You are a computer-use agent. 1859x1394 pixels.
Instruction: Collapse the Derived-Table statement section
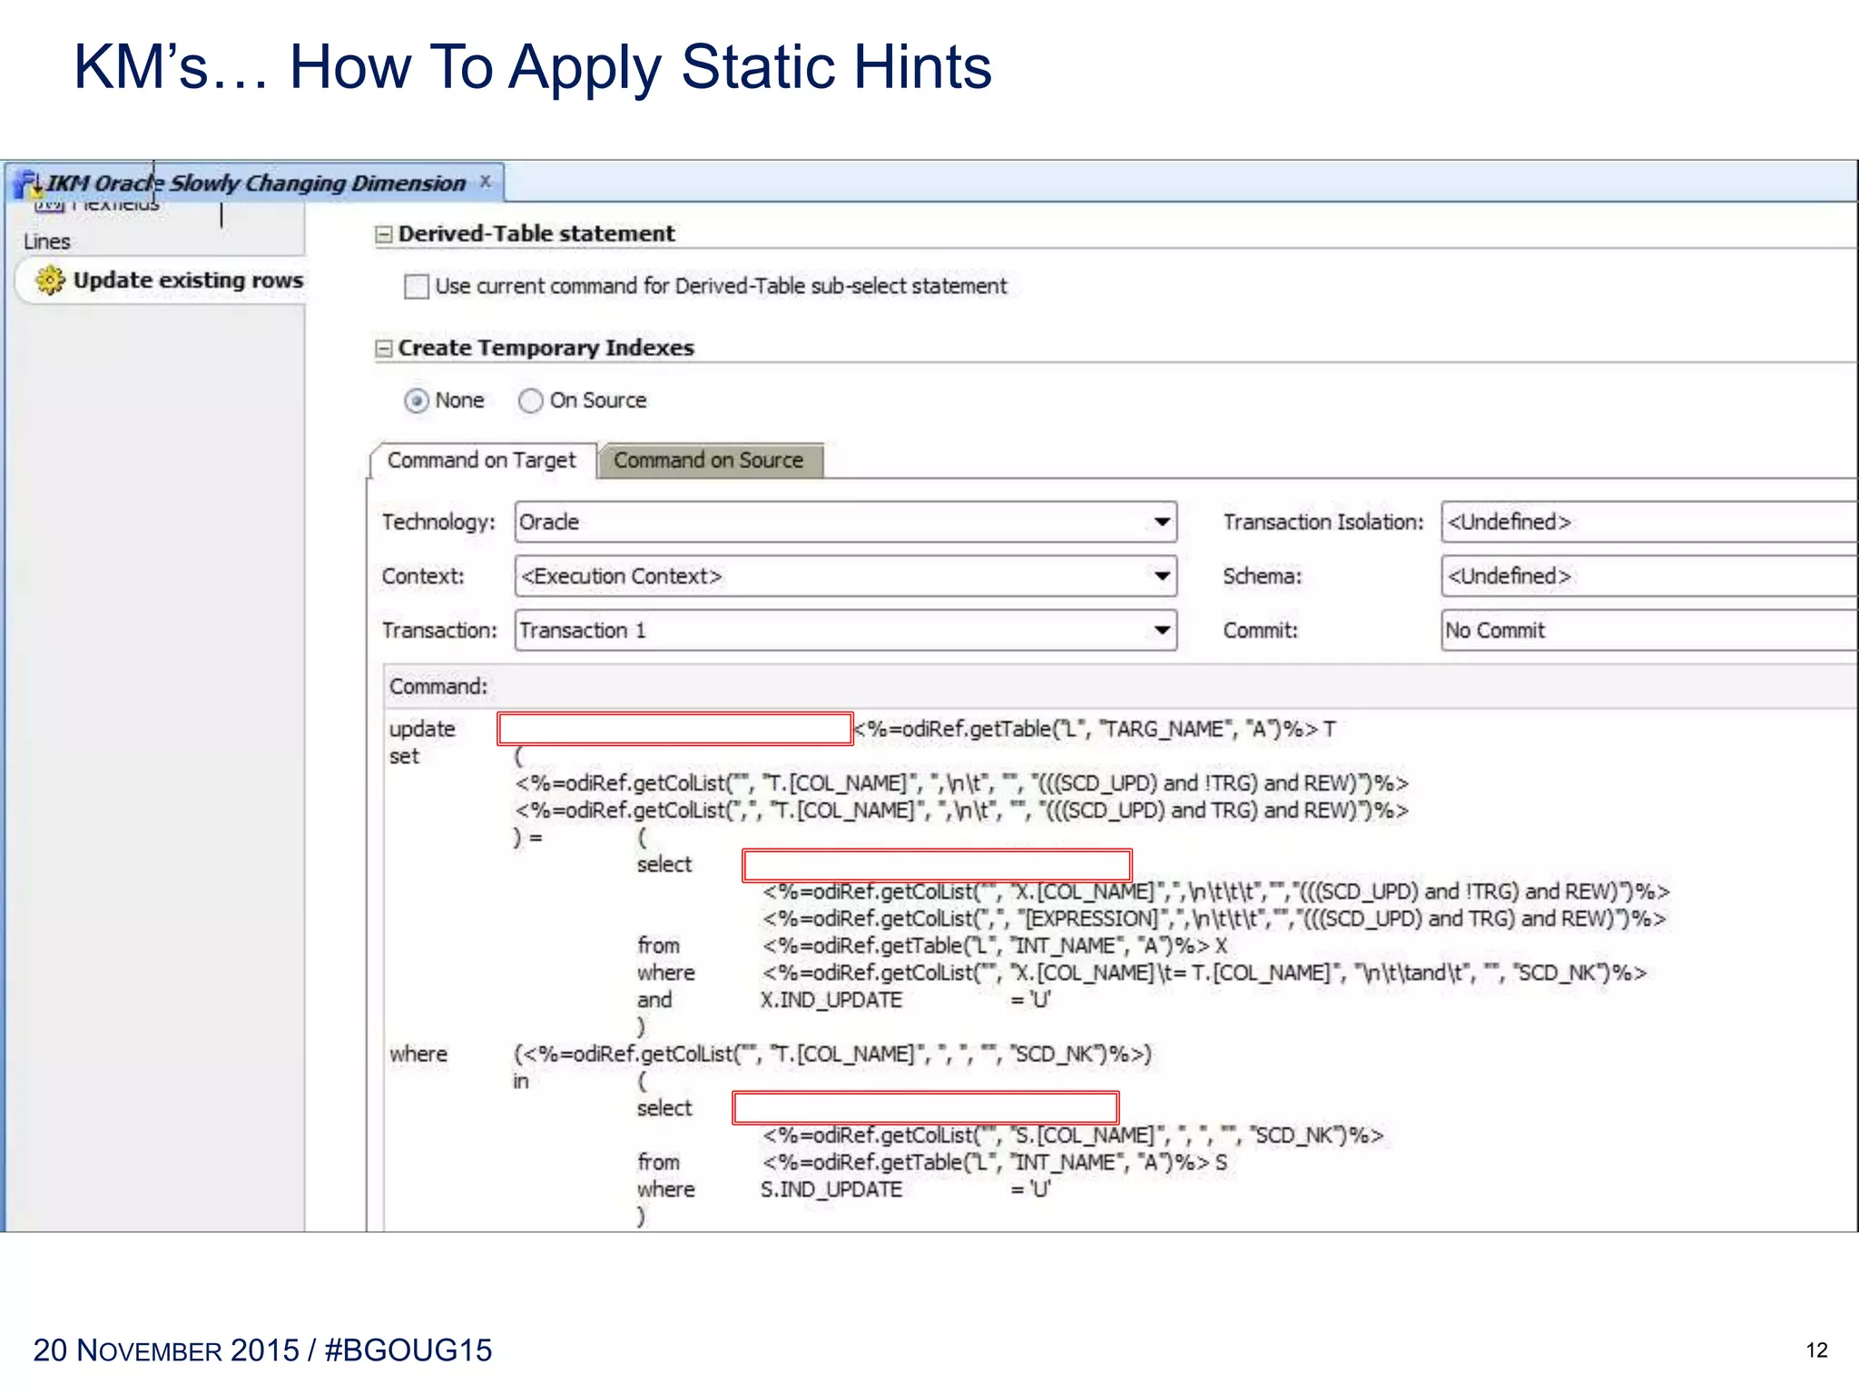point(384,234)
